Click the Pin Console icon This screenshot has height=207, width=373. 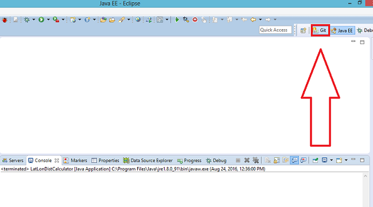point(315,161)
